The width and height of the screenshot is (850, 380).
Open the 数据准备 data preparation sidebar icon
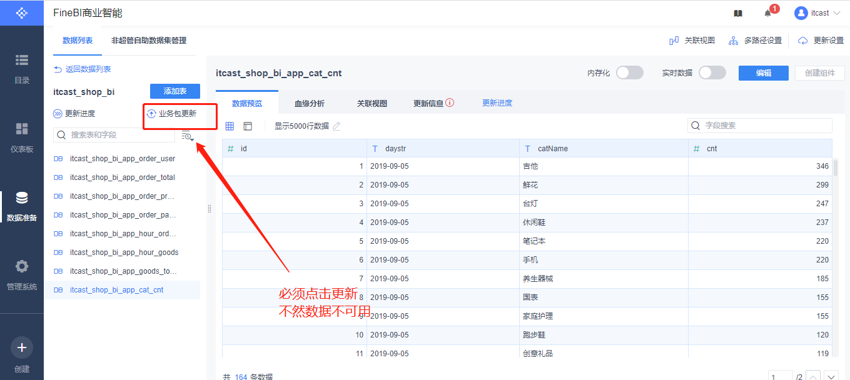[x=22, y=198]
